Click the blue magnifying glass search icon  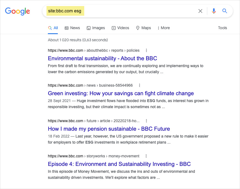(x=225, y=11)
